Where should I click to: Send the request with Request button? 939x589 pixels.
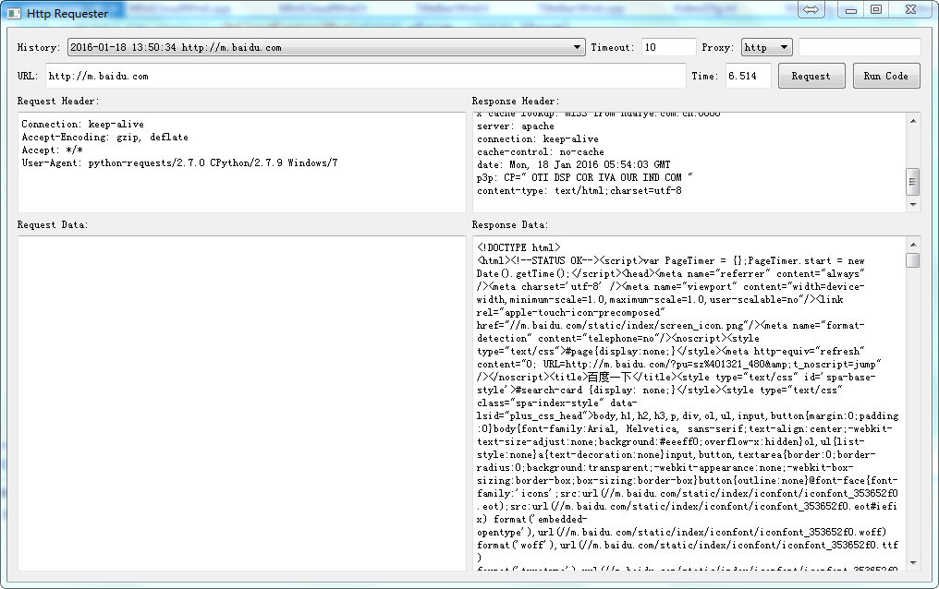click(811, 76)
